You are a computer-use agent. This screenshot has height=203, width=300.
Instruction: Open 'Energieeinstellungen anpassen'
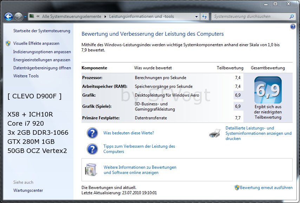[x=41, y=60]
